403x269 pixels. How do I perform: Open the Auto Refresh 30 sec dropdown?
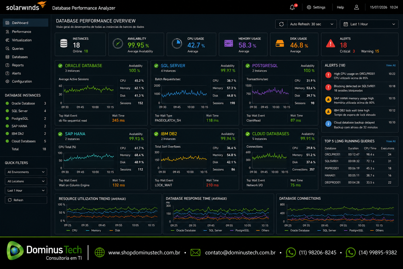(x=312, y=24)
